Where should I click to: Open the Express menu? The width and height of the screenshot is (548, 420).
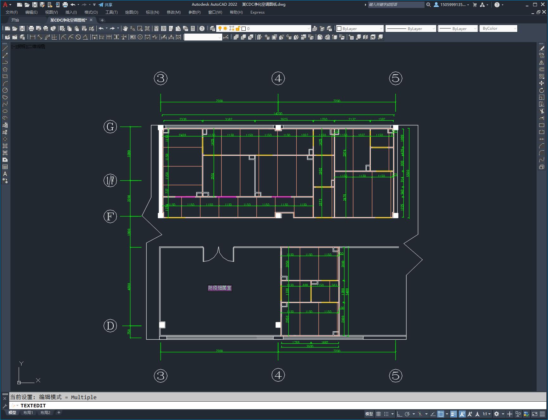pyautogui.click(x=257, y=12)
